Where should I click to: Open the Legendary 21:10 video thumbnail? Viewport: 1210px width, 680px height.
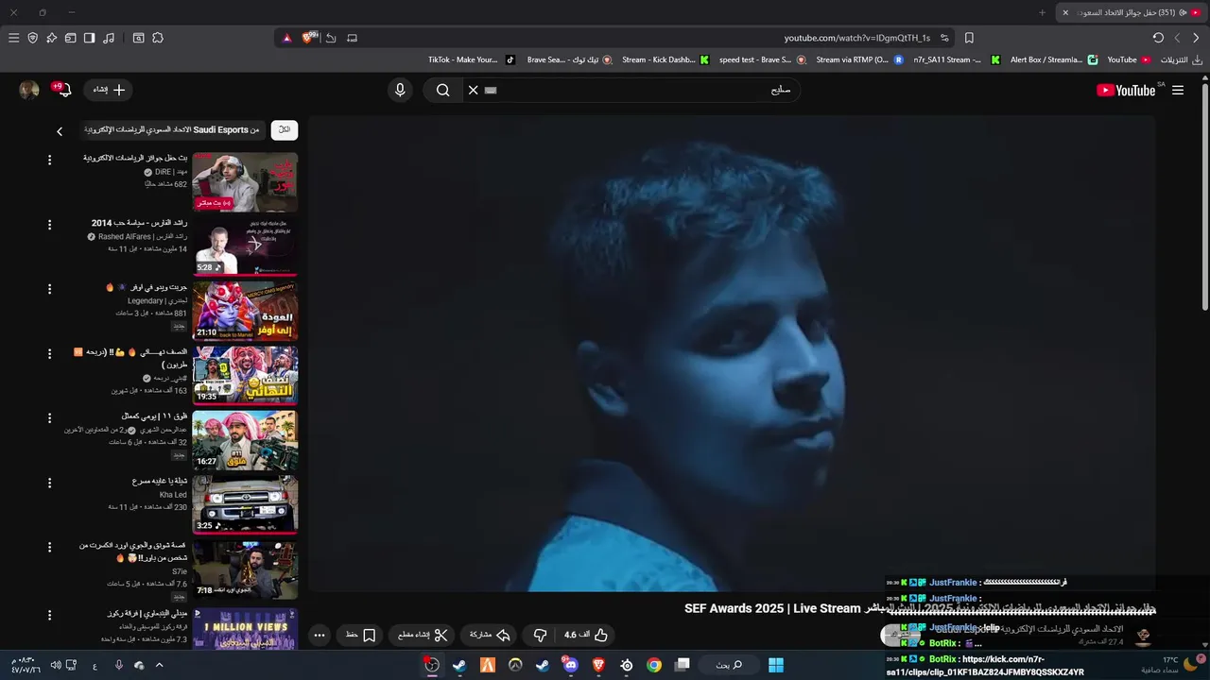pos(245,312)
